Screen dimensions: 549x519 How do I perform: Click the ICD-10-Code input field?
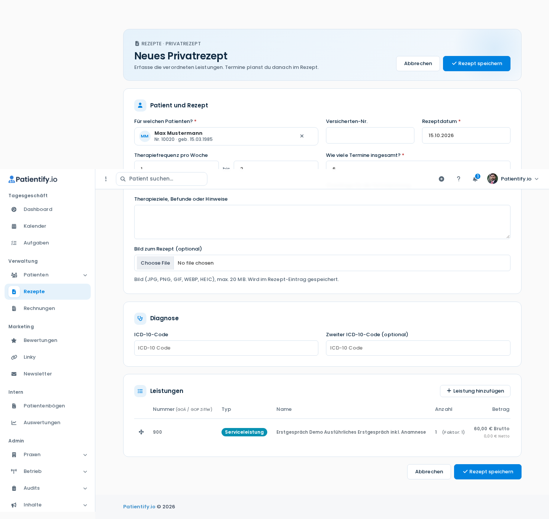tap(226, 348)
